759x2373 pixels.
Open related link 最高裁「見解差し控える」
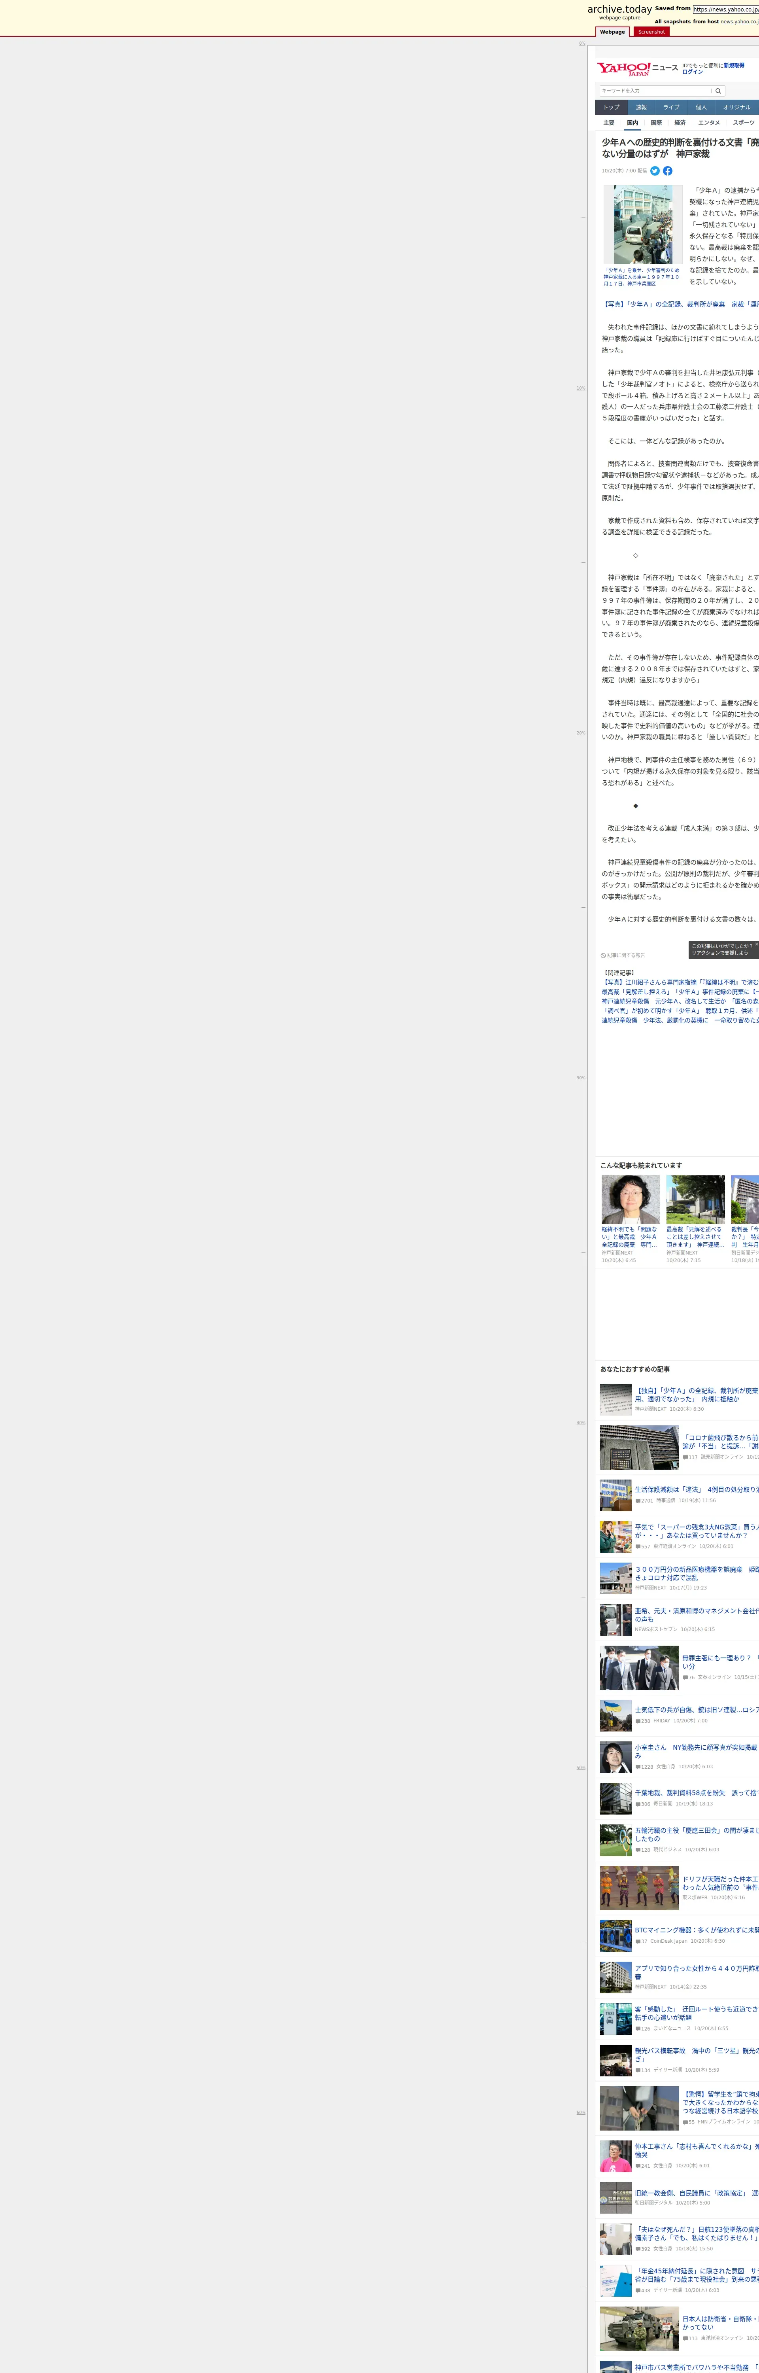pyautogui.click(x=680, y=992)
